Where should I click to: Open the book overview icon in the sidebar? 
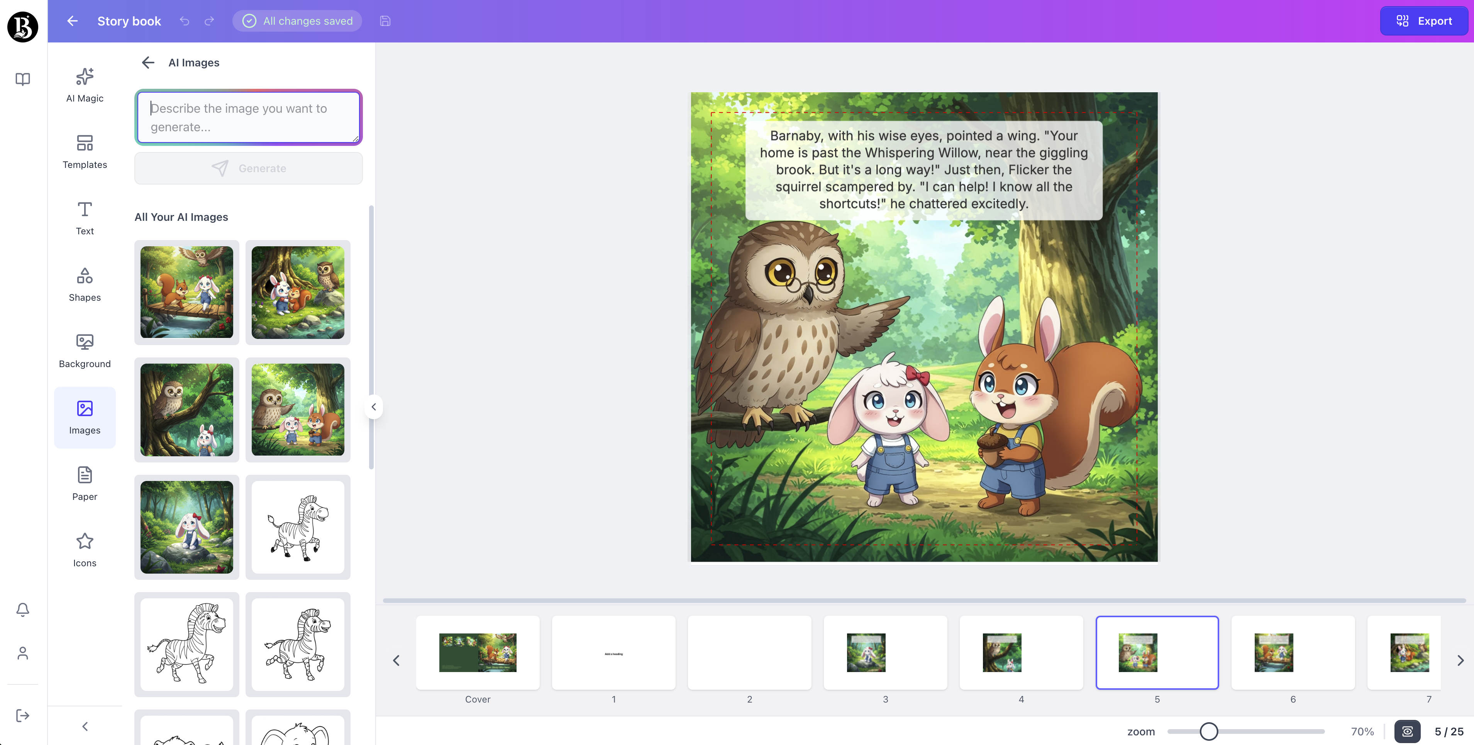(22, 80)
